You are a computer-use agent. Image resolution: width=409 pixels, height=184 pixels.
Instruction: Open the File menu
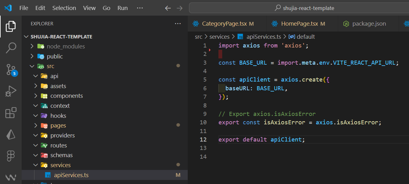click(x=24, y=8)
